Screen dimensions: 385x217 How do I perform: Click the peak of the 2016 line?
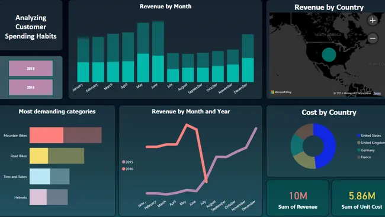coord(187,125)
